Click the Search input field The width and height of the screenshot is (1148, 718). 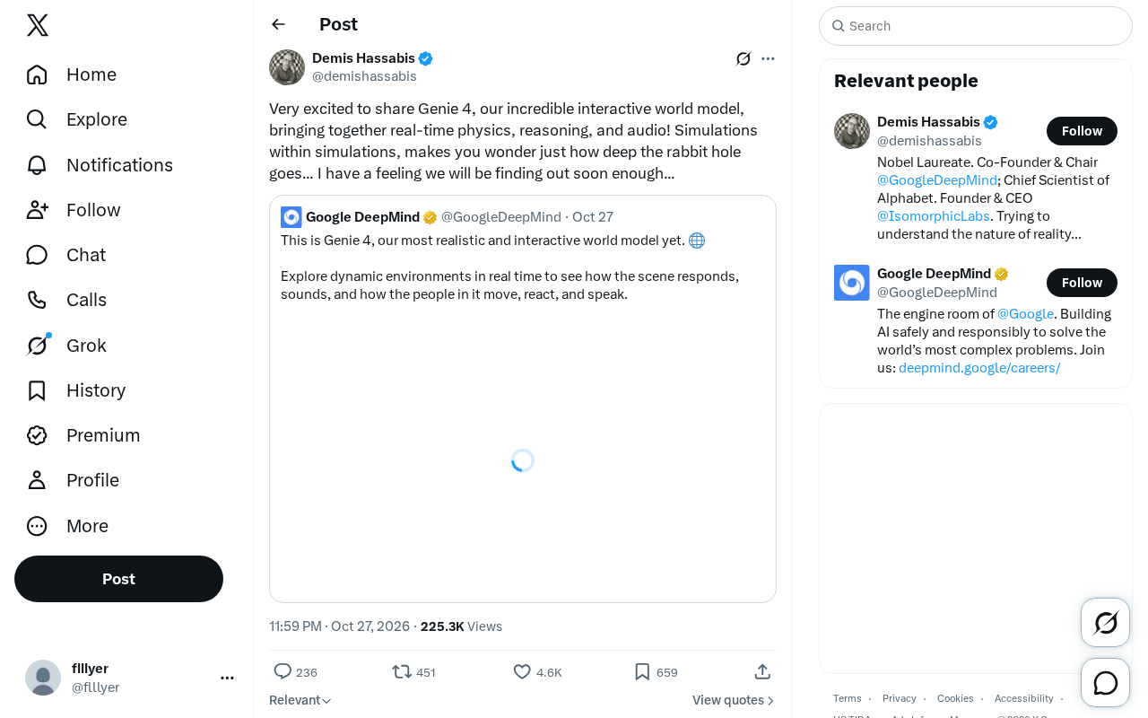point(976,26)
